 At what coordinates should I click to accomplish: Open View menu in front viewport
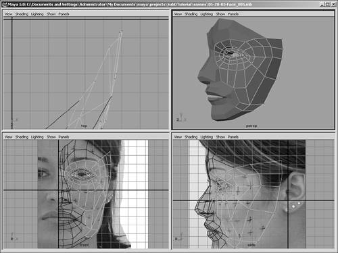[x=9, y=137]
